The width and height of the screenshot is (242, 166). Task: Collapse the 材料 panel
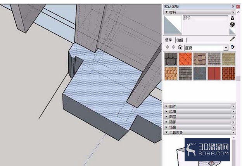click(x=166, y=12)
